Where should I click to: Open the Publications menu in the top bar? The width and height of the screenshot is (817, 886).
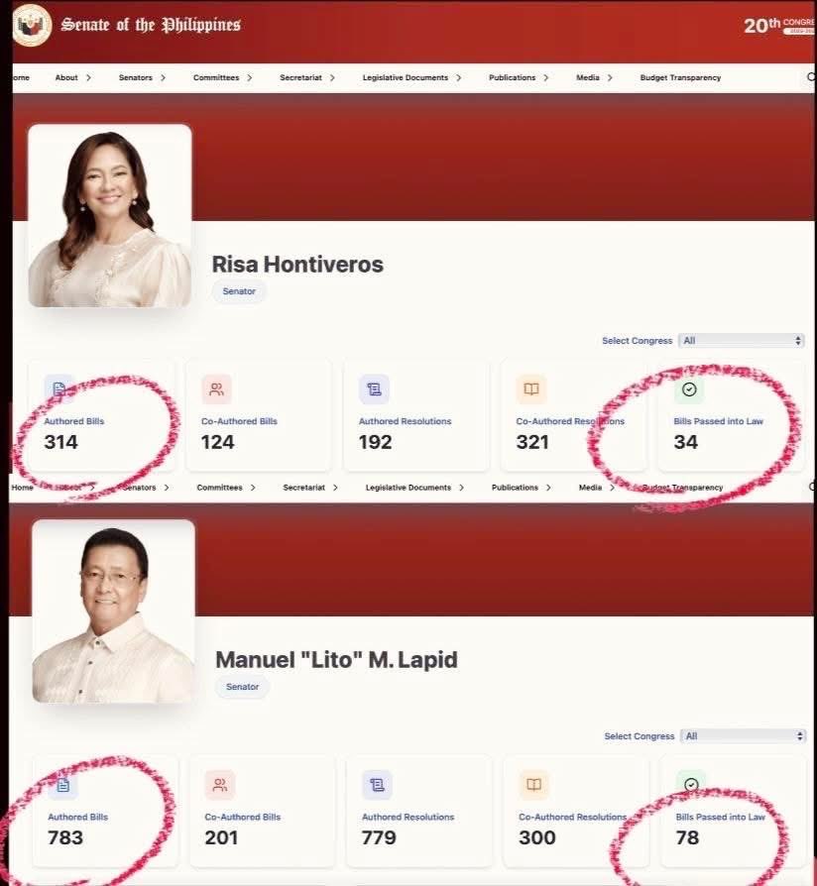tap(519, 78)
